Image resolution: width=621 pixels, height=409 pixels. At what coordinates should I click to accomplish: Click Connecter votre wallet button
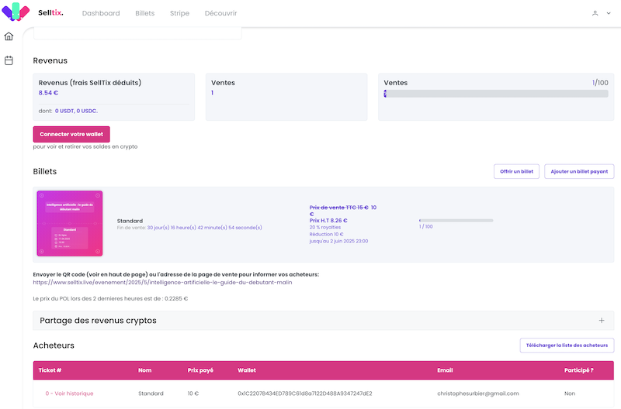coord(71,134)
